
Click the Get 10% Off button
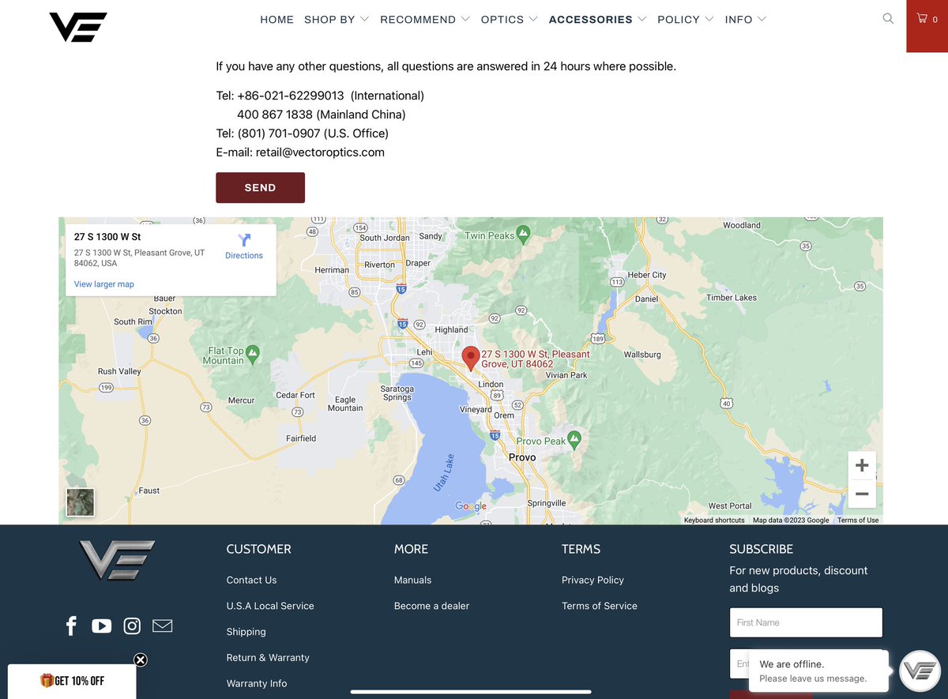(72, 681)
